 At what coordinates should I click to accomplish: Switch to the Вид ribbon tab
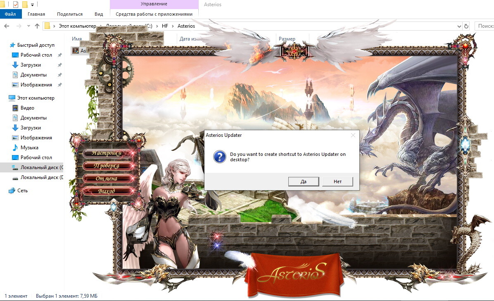tap(99, 14)
